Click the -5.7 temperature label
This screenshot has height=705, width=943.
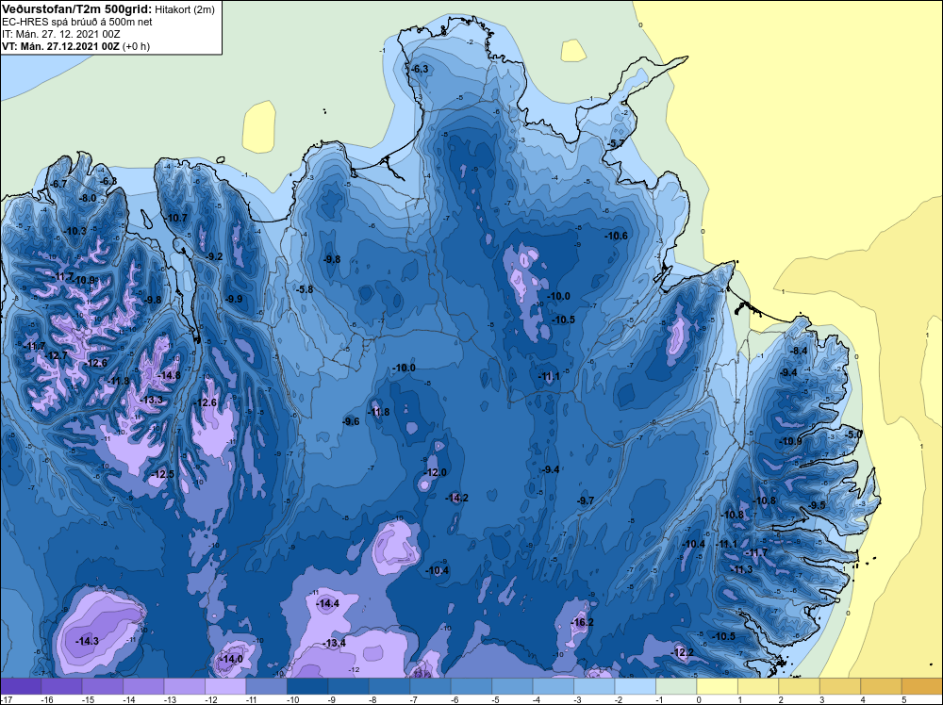pyautogui.click(x=616, y=144)
